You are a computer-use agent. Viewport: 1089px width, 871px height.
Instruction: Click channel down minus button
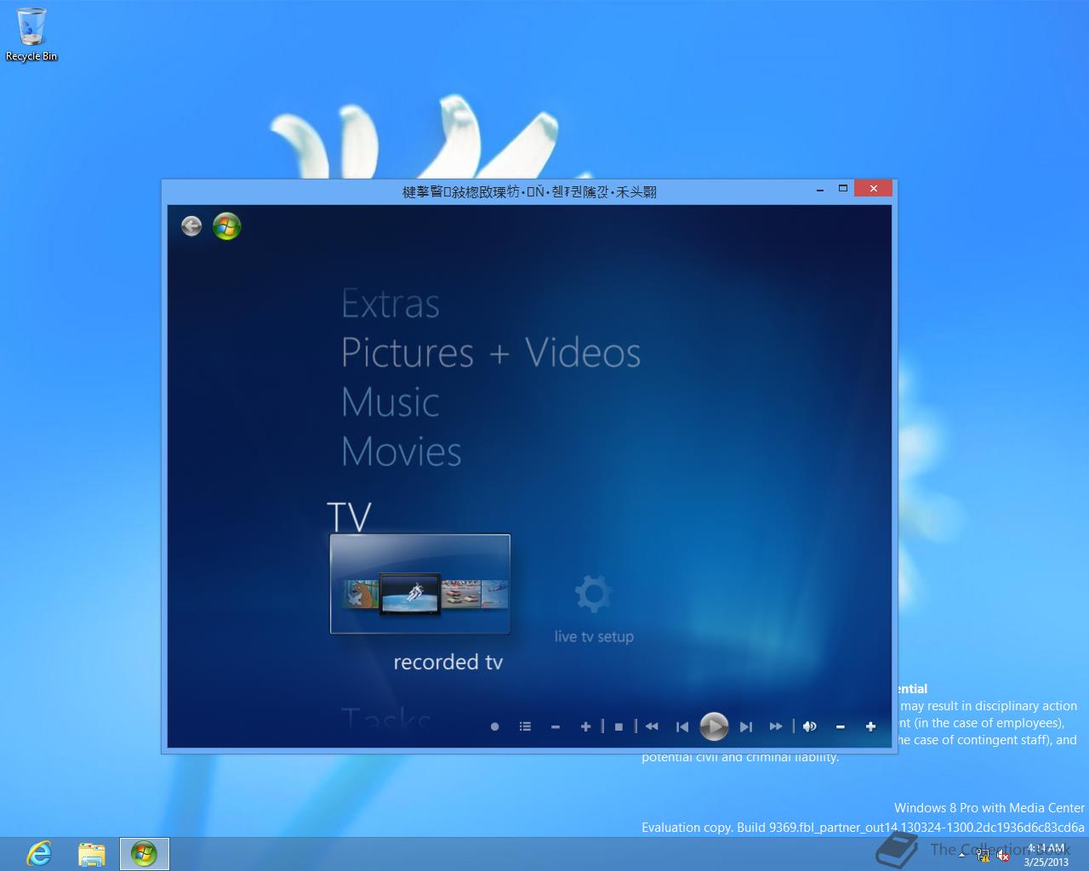coord(556,726)
